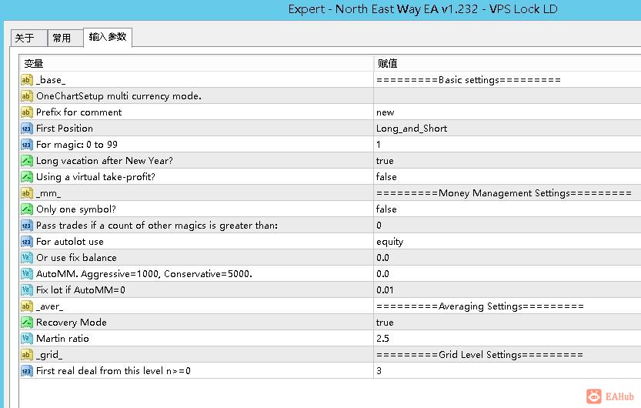This screenshot has width=641, height=408.
Task: Select the Fix lot if AutoMM=0 variable name
Action: pos(81,290)
